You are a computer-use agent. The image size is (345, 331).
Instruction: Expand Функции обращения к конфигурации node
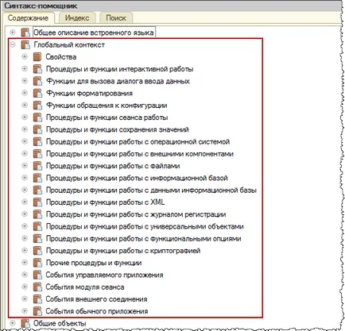[25, 106]
